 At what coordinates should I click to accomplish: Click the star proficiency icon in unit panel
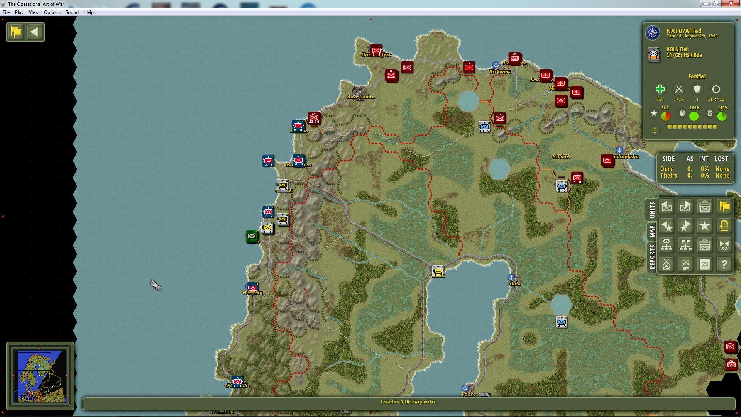tap(654, 114)
